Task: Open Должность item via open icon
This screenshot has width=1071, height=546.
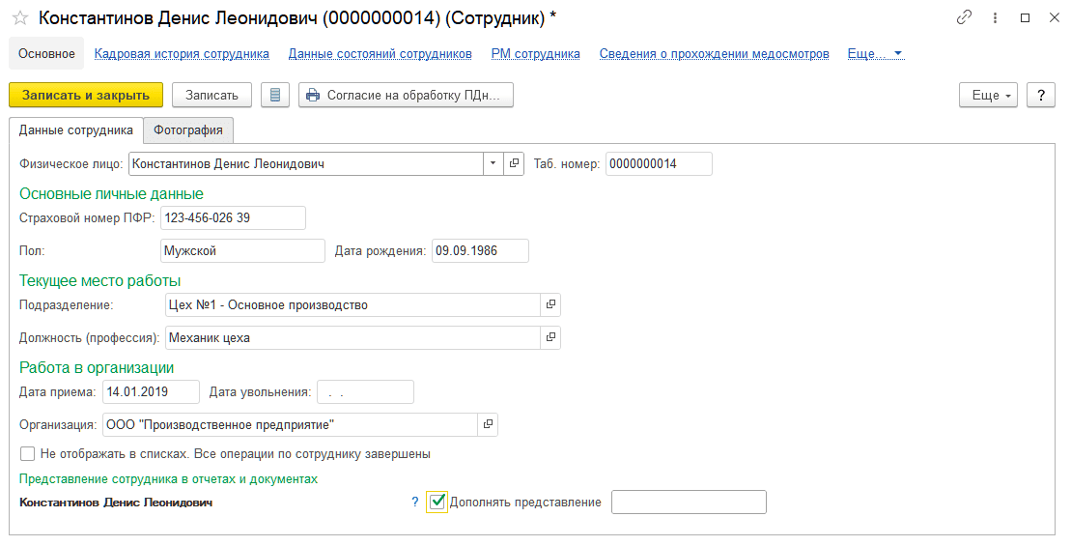Action: point(550,337)
